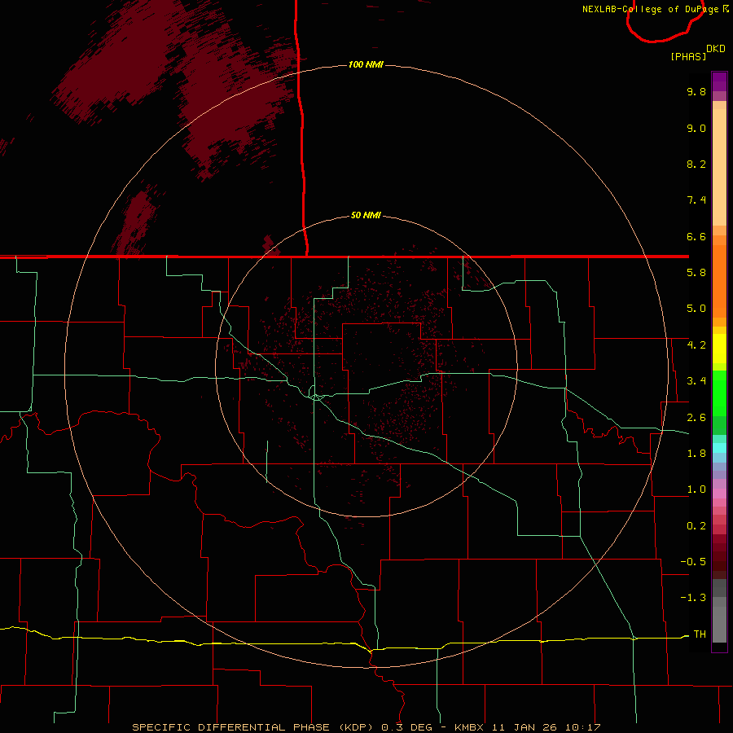Click the "[PHAS]" units label
The image size is (733, 733).
point(688,56)
